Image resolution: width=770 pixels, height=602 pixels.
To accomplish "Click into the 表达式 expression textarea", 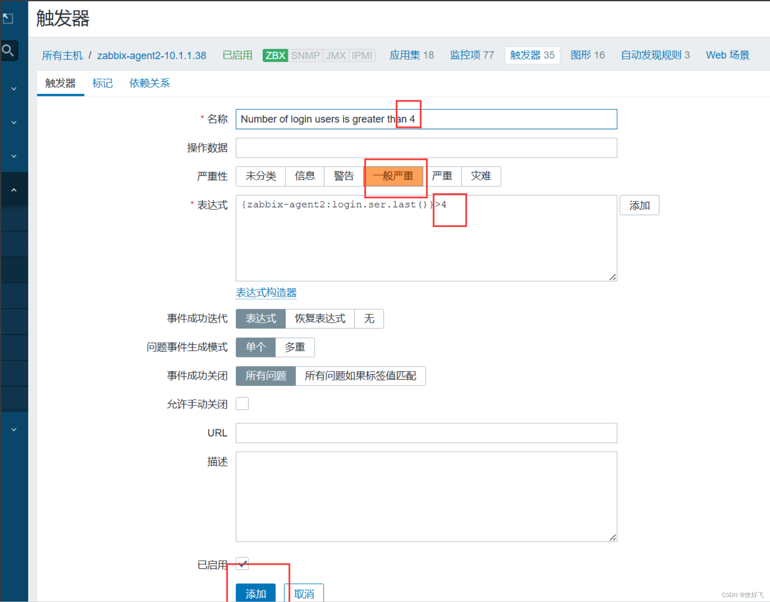I will (426, 238).
